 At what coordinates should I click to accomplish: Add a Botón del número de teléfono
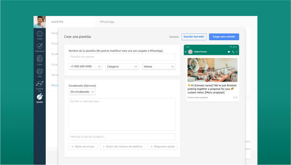(122, 146)
